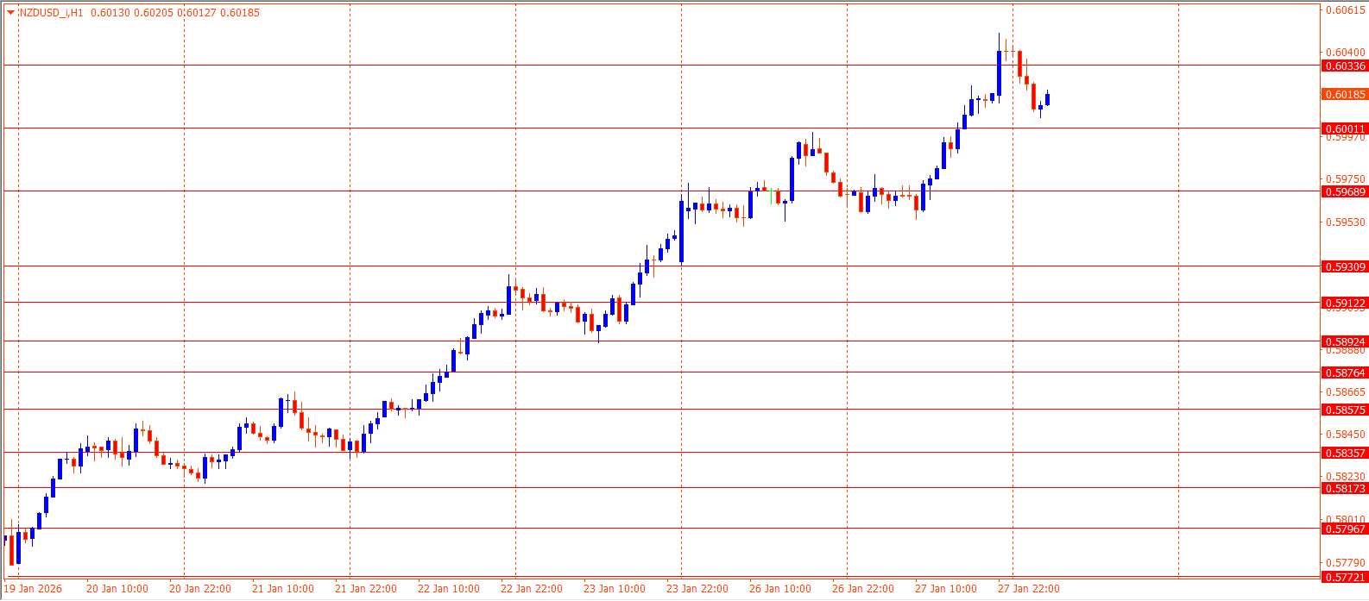Select the 0.58173 red price level label
The image size is (1369, 601).
coord(1345,488)
